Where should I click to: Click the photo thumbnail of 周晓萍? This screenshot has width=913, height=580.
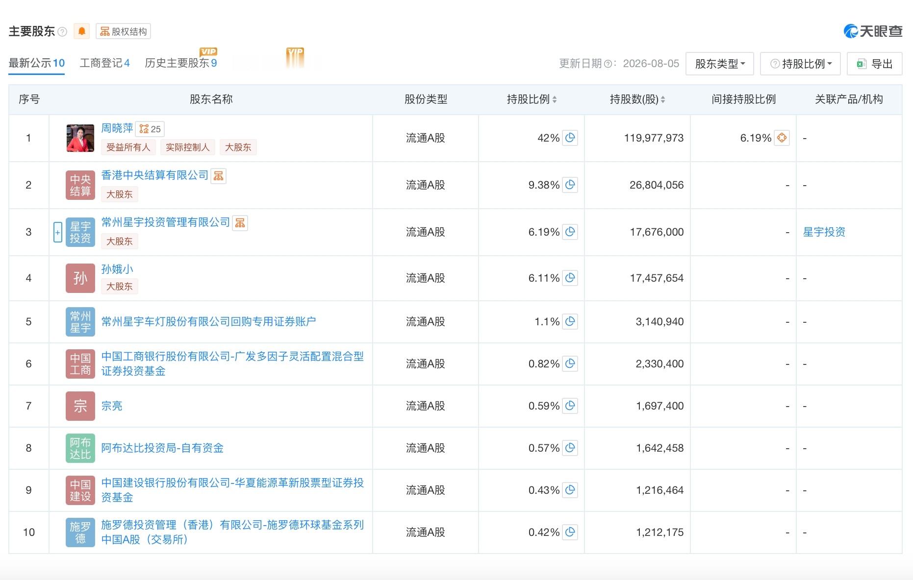click(80, 138)
